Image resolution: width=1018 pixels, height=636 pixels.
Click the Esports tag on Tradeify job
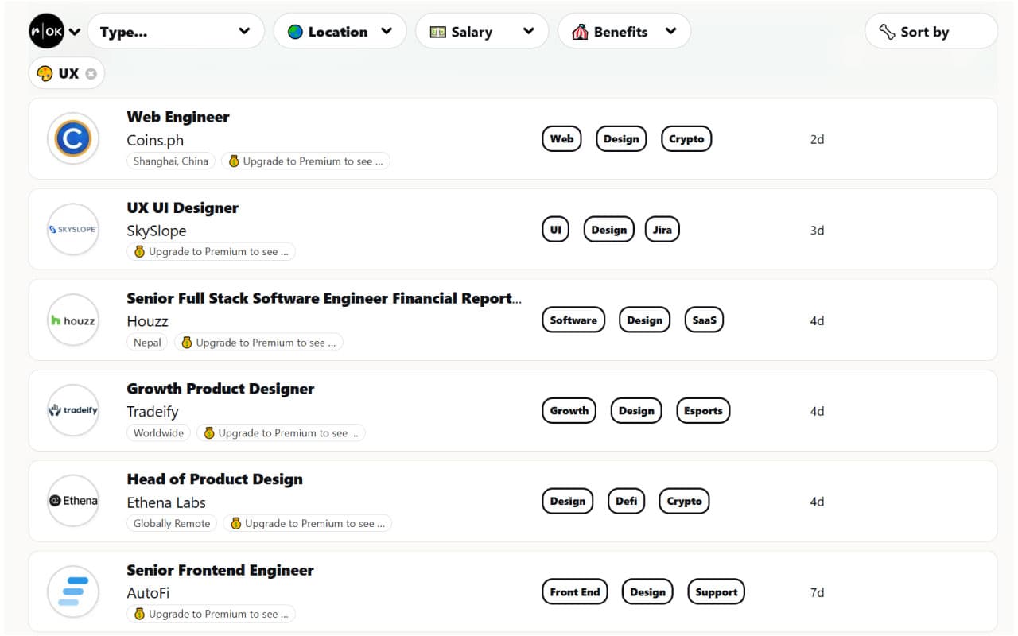tap(703, 411)
